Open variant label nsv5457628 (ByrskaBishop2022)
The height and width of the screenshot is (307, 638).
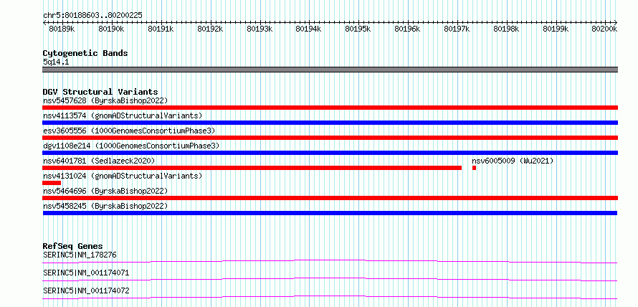tap(105, 100)
